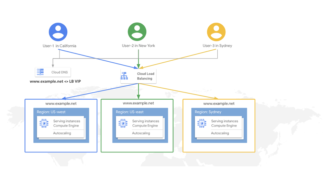Image resolution: width=330 pixels, height=185 pixels.
Task: Click the 'User-3 in Sydney' label
Action: tap(217, 46)
